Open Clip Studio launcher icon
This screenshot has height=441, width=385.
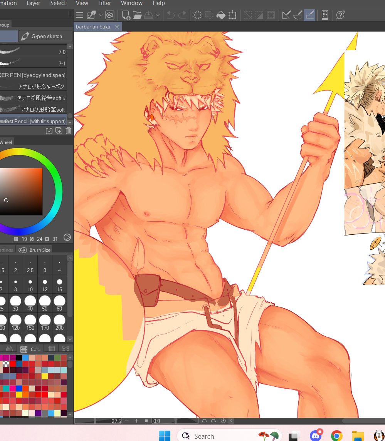109,15
